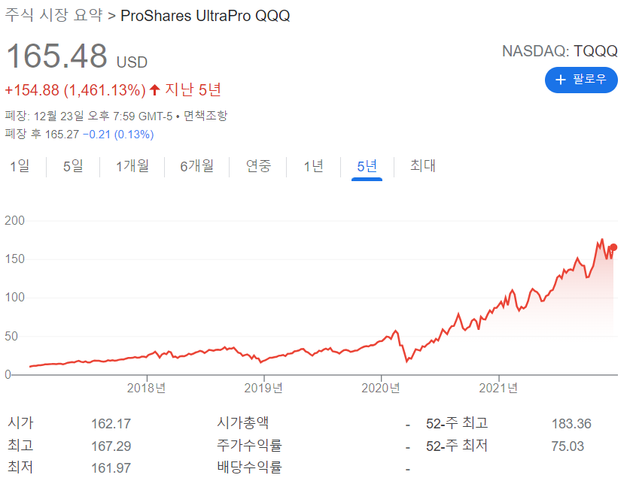Click the 100 y-axis label
Viewport: 636px width, 481px height.
[x=14, y=298]
